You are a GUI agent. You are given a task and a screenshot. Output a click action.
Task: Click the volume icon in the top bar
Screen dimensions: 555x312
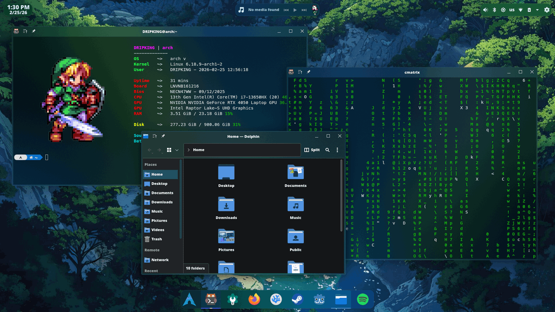point(486,10)
